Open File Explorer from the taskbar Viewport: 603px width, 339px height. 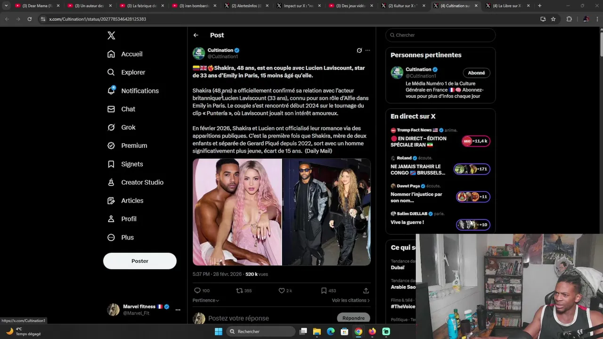(317, 331)
